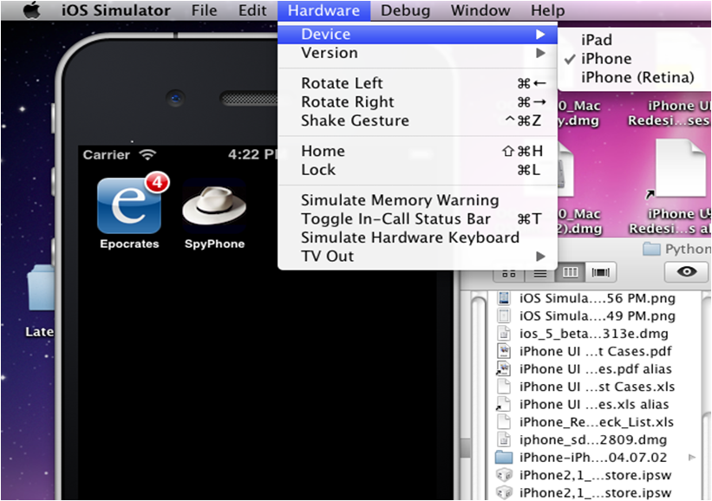Expand the Version submenu
Image resolution: width=712 pixels, height=501 pixels.
pos(417,53)
